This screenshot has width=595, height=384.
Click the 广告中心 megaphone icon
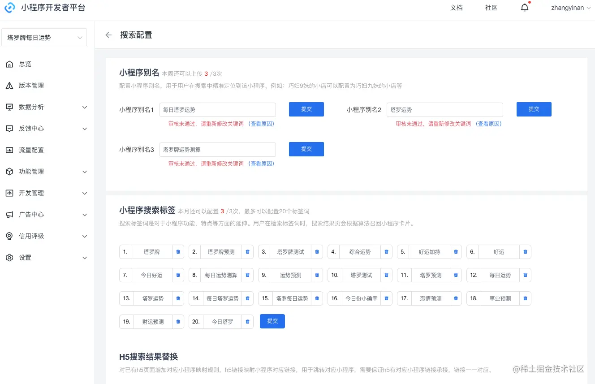click(9, 215)
